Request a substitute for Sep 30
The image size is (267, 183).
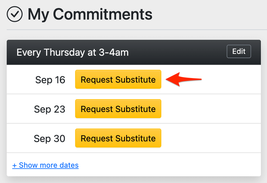point(118,138)
